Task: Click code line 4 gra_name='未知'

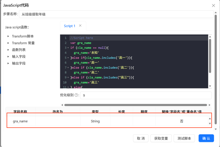Action: click(x=86, y=53)
